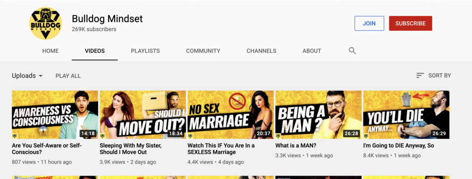This screenshot has height=179, width=472.
Task: Click '3.9K views • 2 days ago' text
Action: (x=128, y=162)
